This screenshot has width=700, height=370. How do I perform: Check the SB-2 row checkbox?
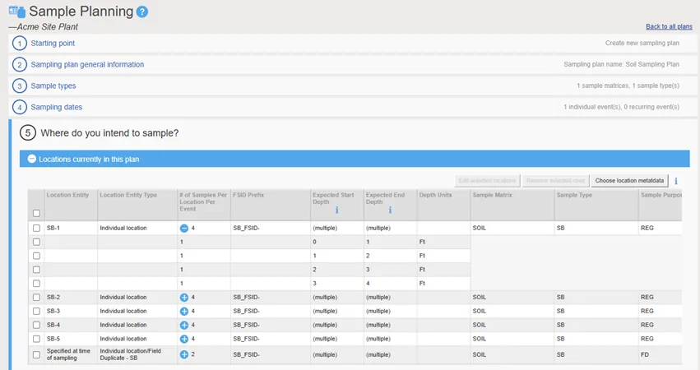pos(37,298)
